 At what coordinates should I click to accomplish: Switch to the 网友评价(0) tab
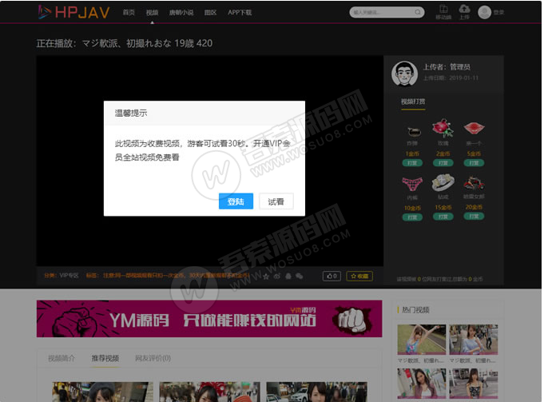(153, 358)
